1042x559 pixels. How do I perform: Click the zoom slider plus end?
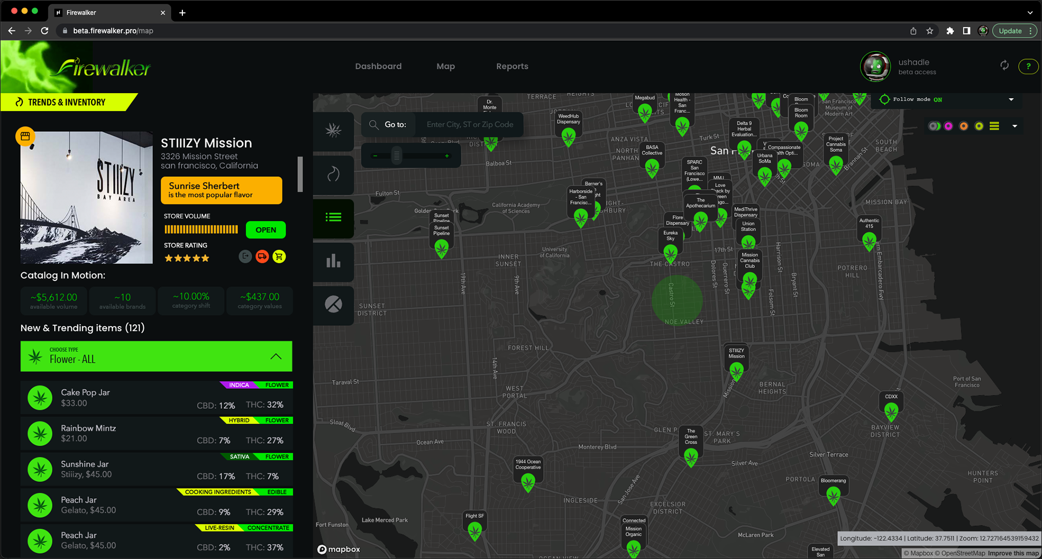447,156
